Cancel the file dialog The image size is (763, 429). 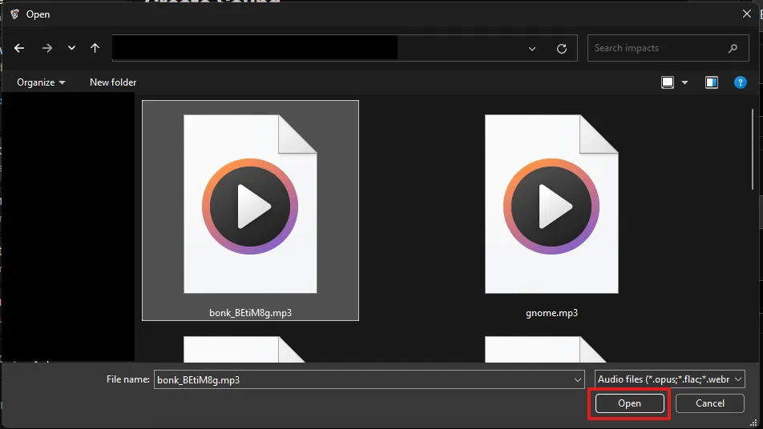coord(710,403)
